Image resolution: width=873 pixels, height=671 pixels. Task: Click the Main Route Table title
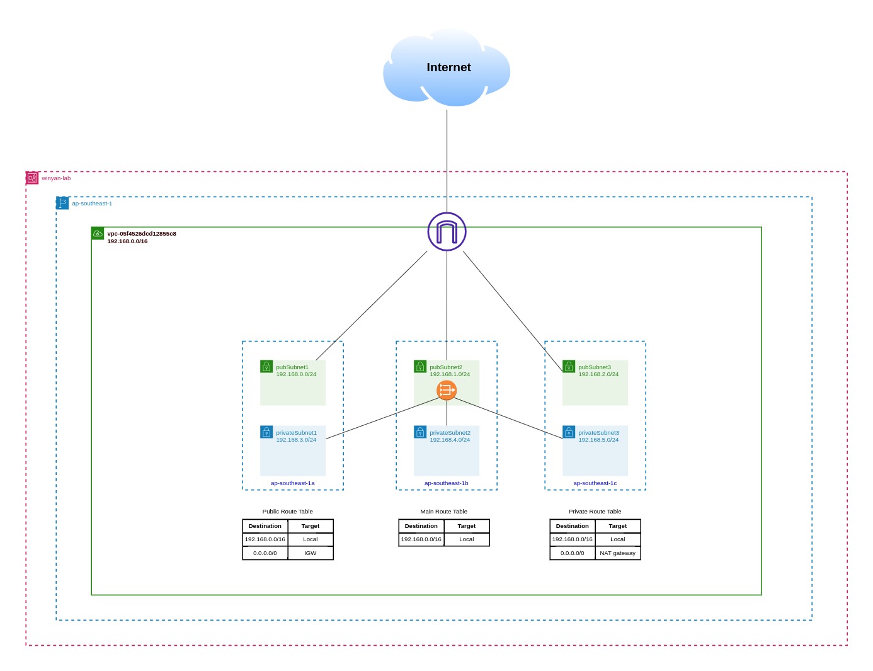tap(444, 512)
